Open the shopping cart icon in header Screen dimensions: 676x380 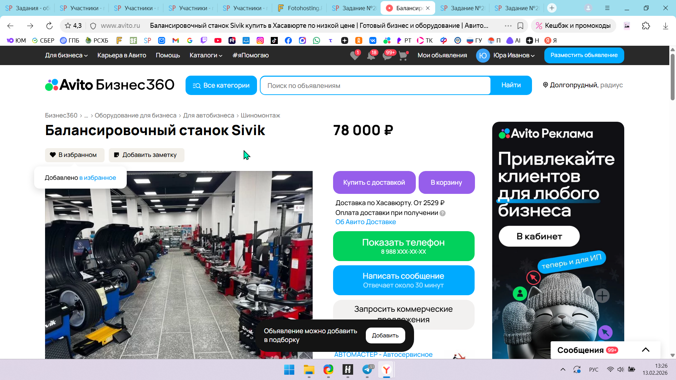[403, 56]
